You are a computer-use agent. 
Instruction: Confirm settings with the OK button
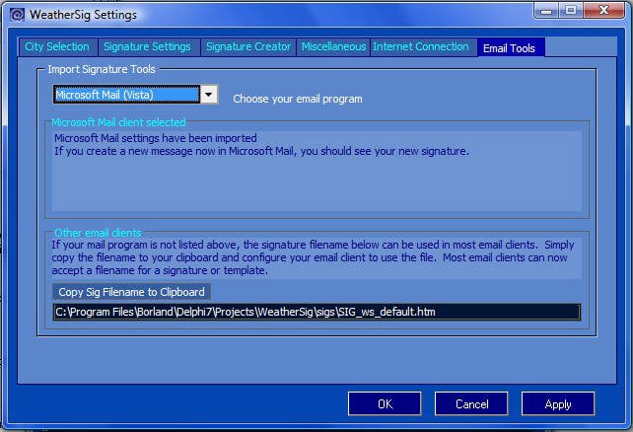[385, 404]
